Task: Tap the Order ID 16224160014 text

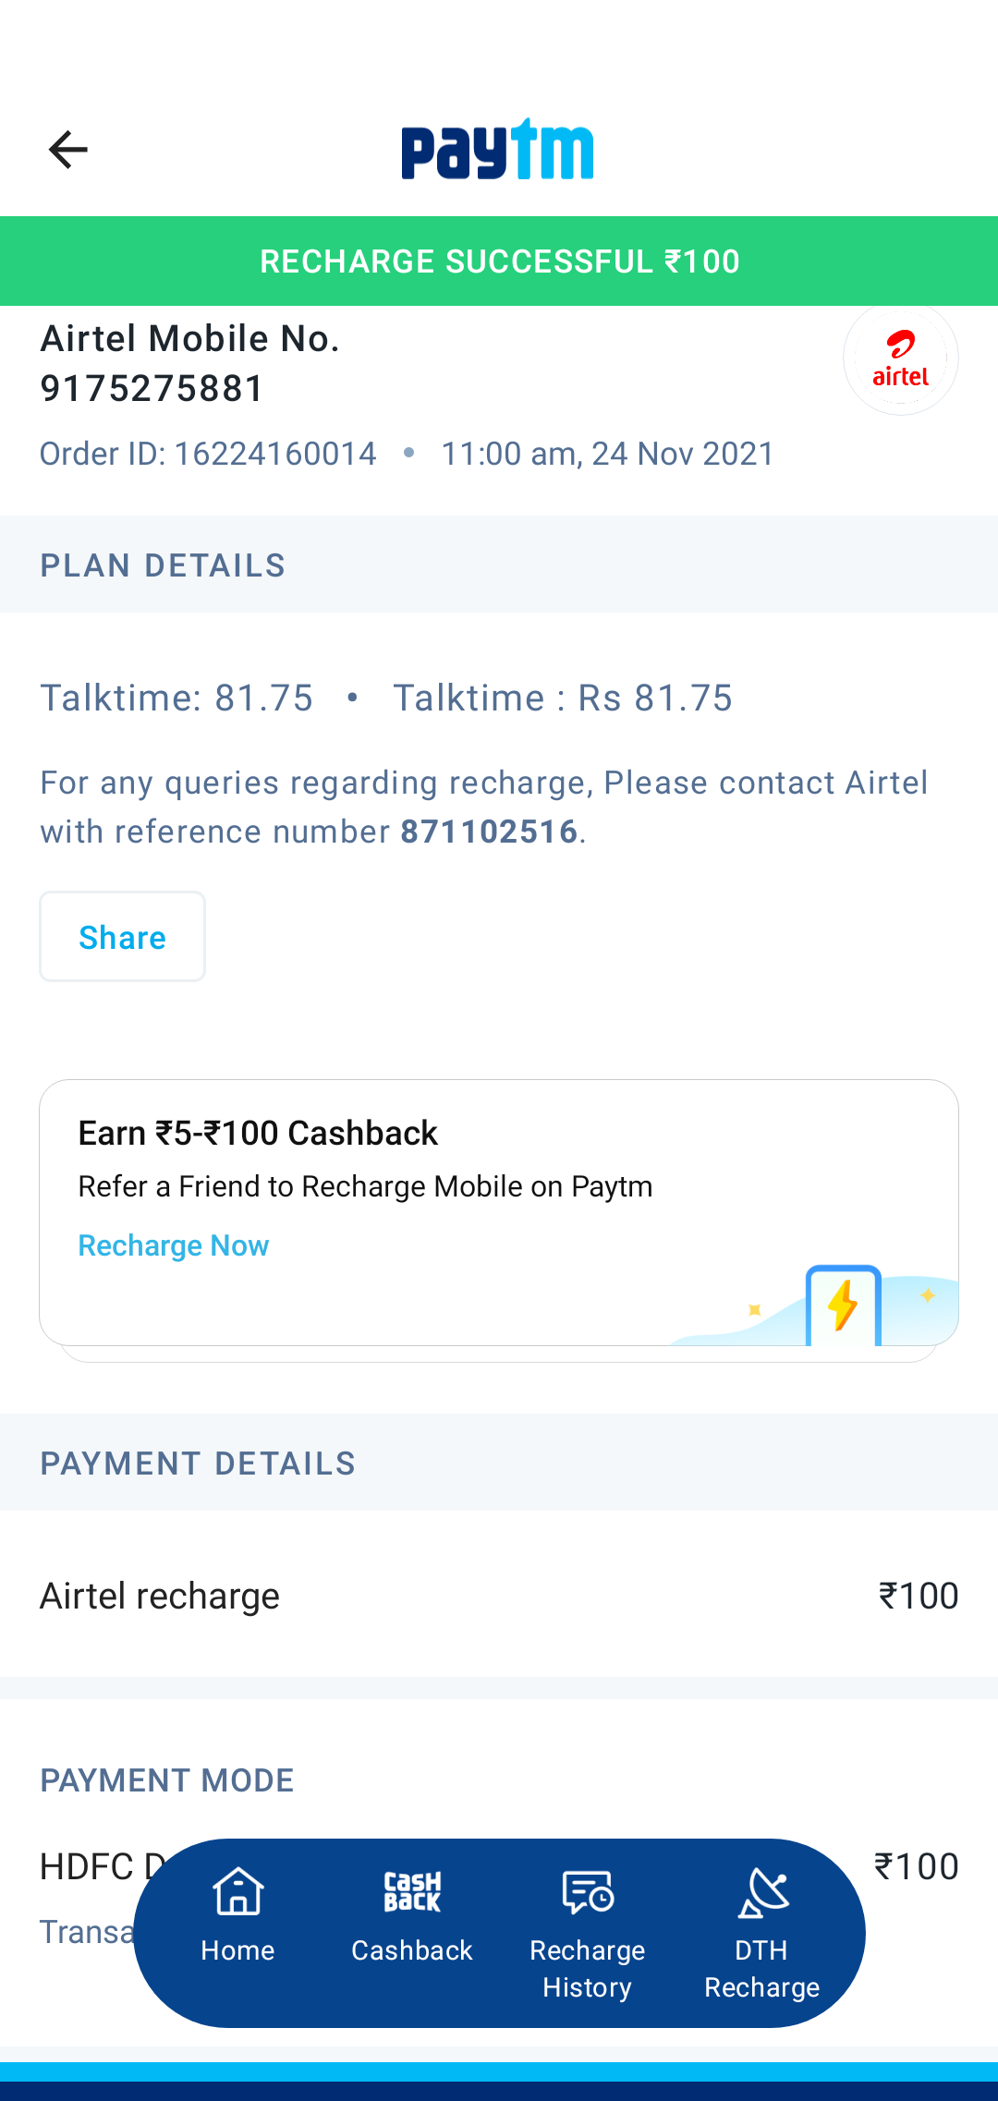Action: [208, 454]
